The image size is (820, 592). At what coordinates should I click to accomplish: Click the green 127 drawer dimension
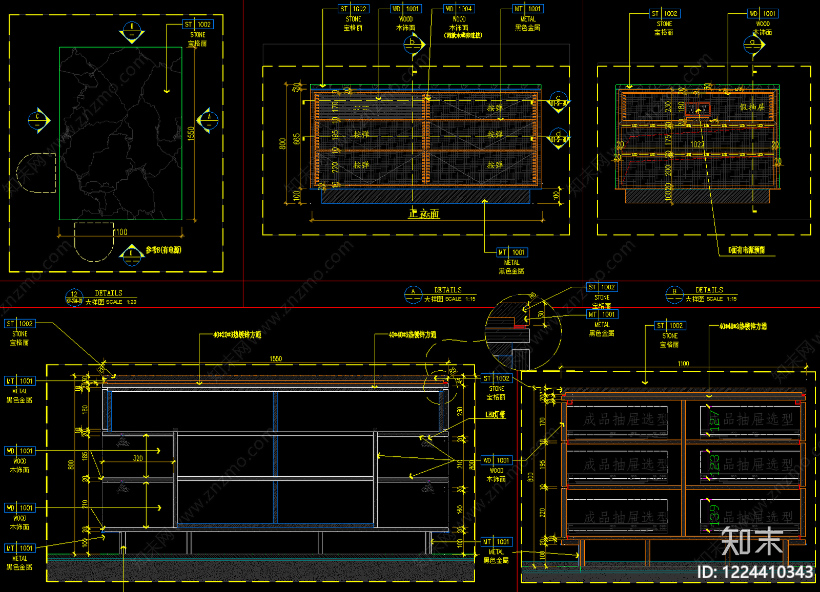pos(714,420)
